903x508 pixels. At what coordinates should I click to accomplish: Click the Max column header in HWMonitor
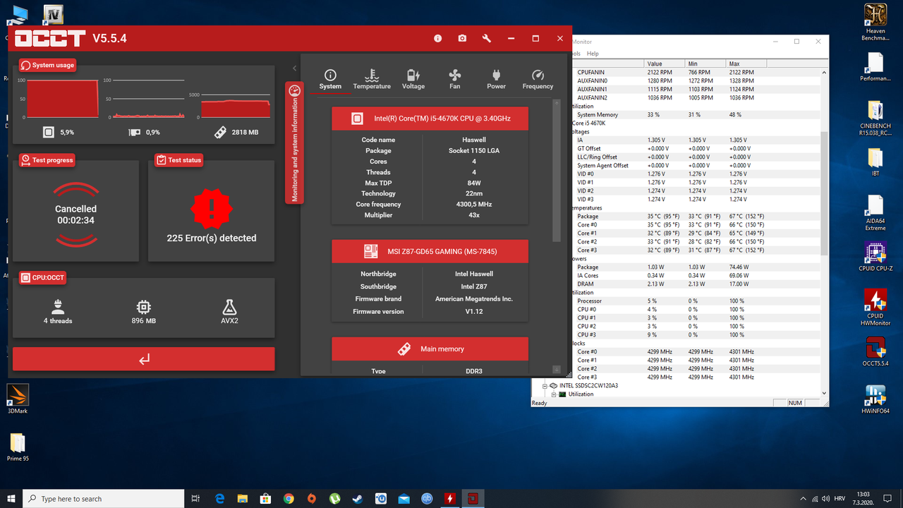748,64
